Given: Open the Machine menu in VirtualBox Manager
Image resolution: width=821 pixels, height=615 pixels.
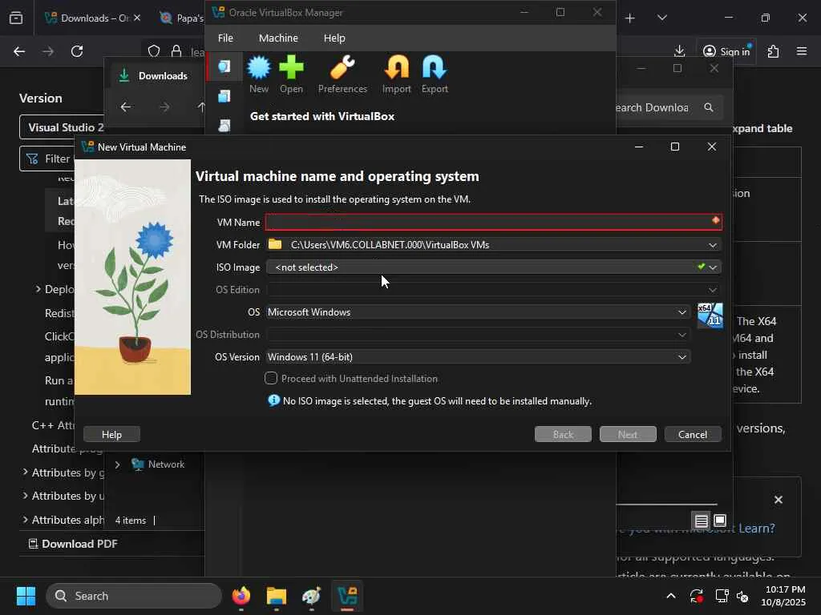Looking at the screenshot, I should 278,38.
